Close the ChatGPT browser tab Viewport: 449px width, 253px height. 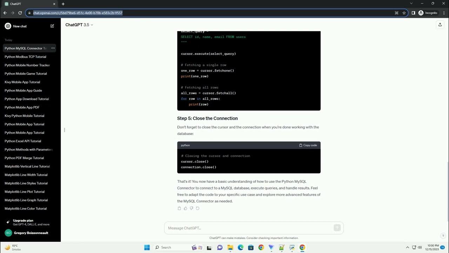coord(54,4)
